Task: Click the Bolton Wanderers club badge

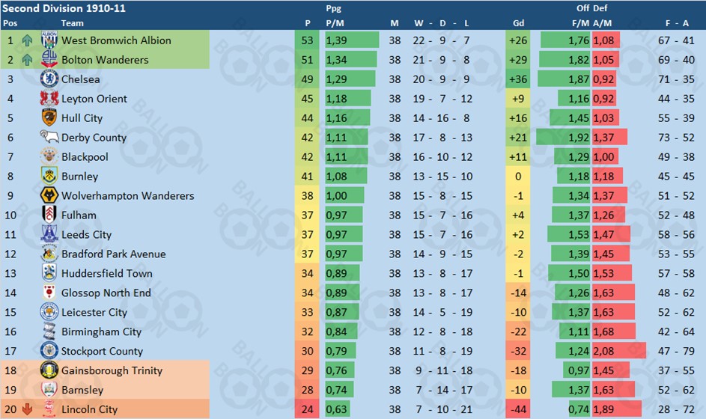Action: click(x=49, y=59)
